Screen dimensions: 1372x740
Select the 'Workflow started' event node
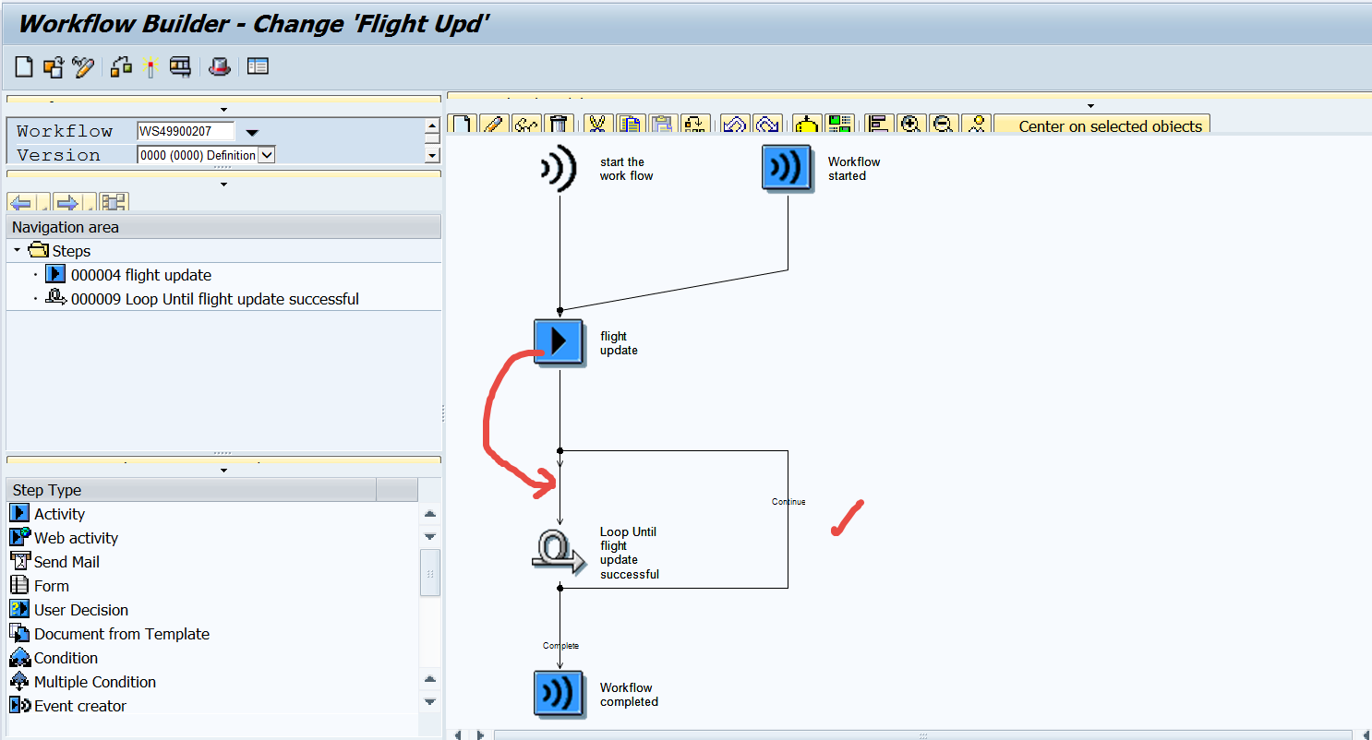coord(787,168)
